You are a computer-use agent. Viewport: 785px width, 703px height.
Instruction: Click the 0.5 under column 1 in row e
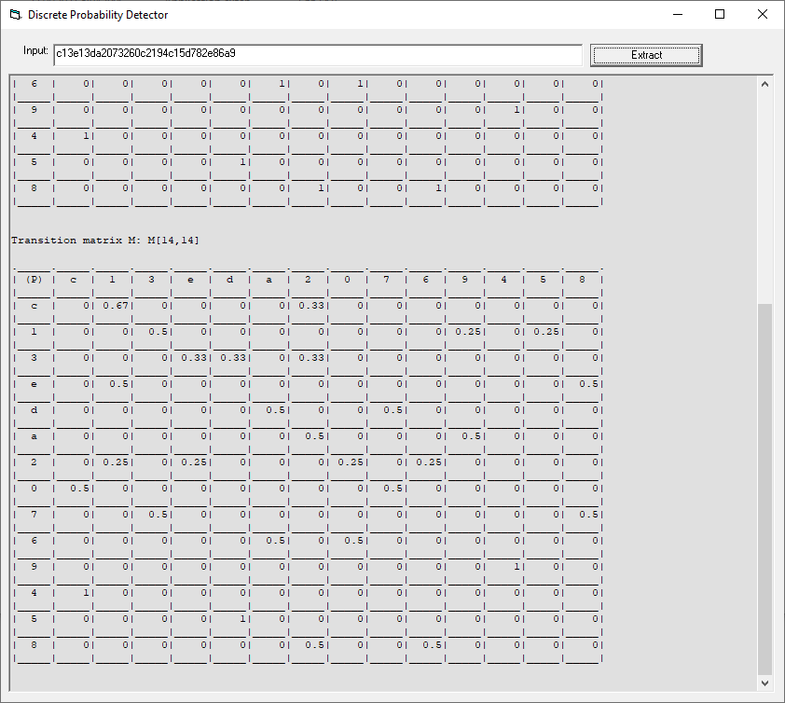(x=118, y=383)
